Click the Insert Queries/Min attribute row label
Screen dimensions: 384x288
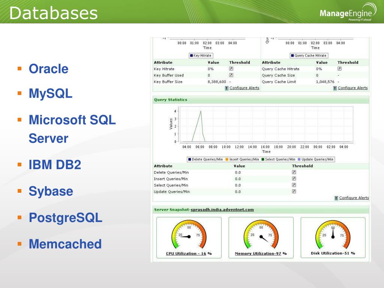click(x=171, y=179)
